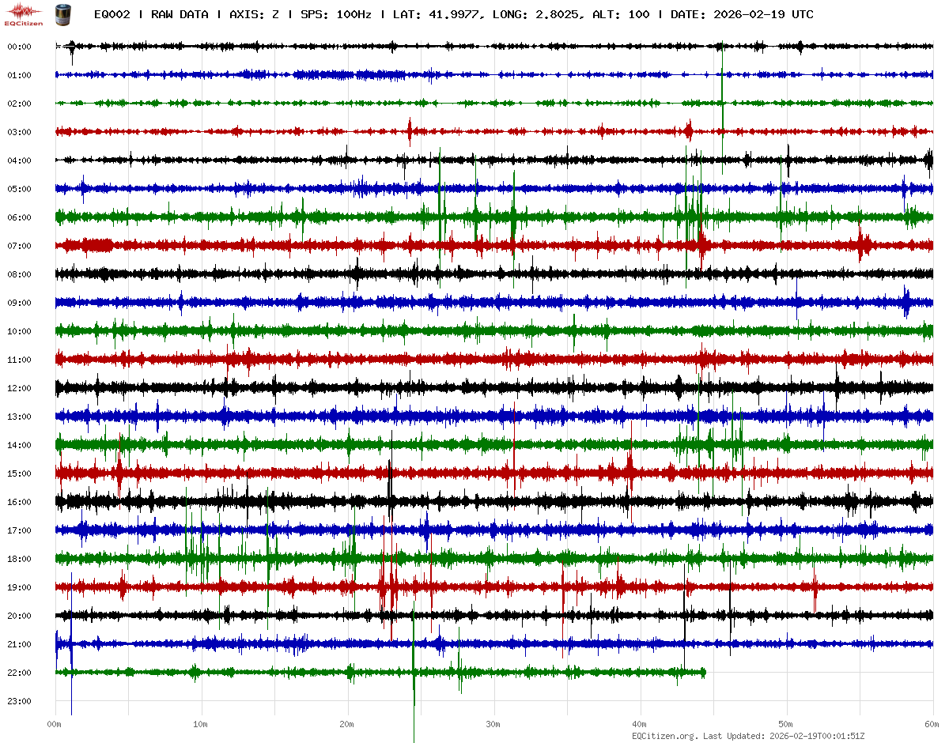The width and height of the screenshot is (949, 743).
Task: Click the 50m tick on time axis
Action: coord(785,724)
